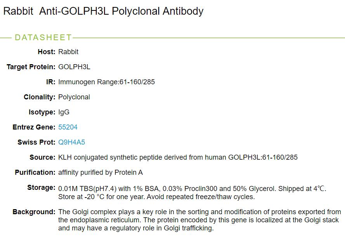This screenshot has width=345, height=237.
Task: Click the Background field label
Action: coord(34,212)
